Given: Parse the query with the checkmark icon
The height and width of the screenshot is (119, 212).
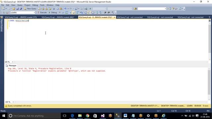Looking at the screenshot, I should [x=63, y=13].
